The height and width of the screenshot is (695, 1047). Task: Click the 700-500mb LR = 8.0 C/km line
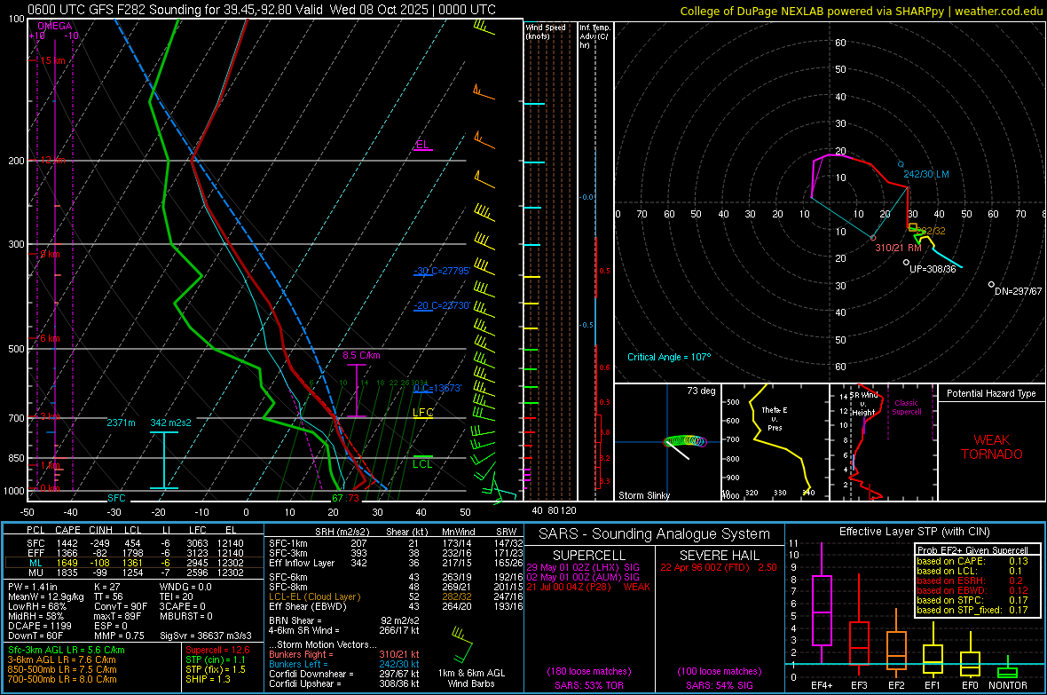[x=62, y=679]
